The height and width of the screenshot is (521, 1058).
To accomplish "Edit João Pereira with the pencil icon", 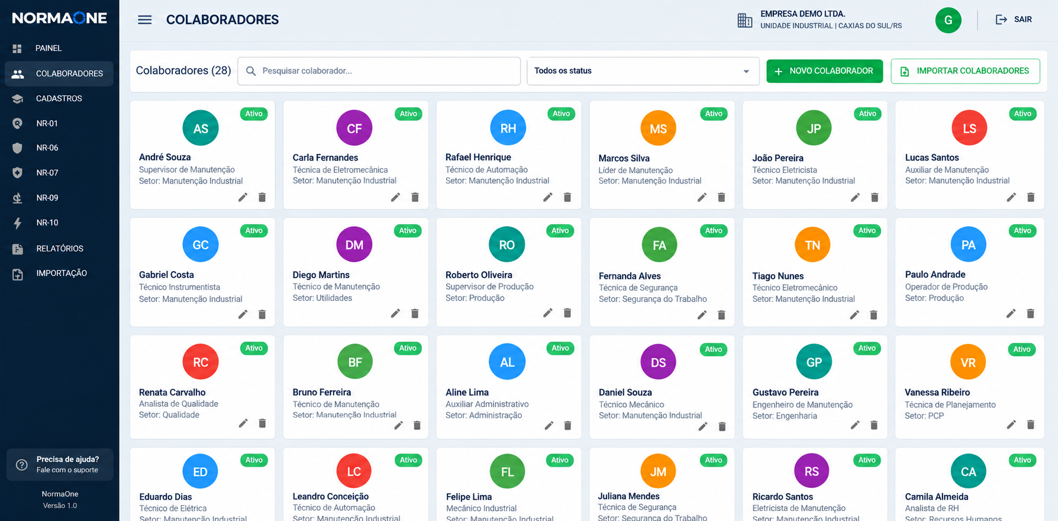I will (855, 197).
